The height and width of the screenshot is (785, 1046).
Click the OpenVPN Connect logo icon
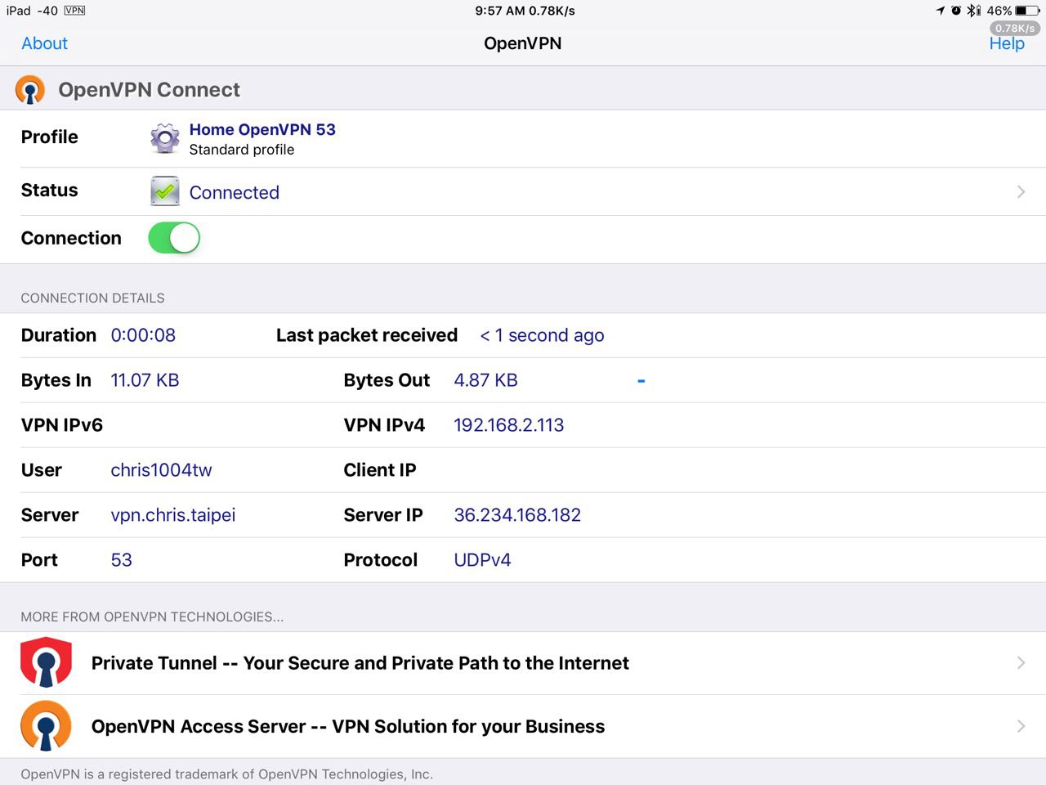click(x=30, y=89)
